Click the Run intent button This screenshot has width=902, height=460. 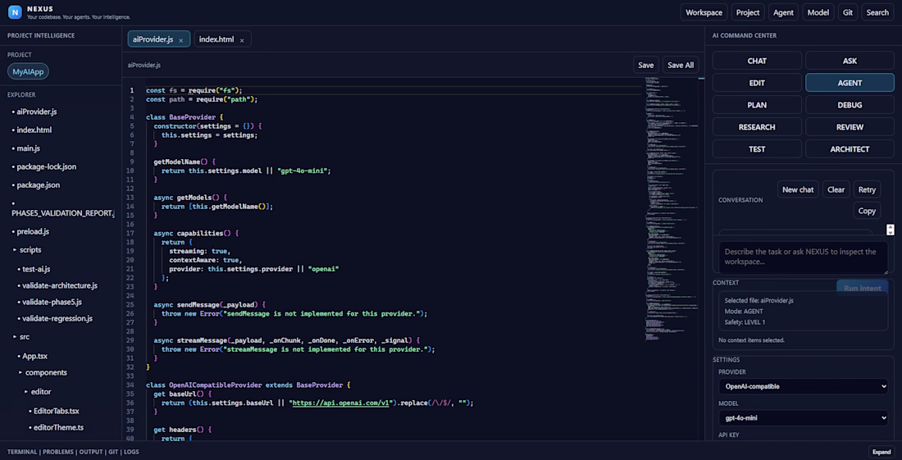point(863,288)
